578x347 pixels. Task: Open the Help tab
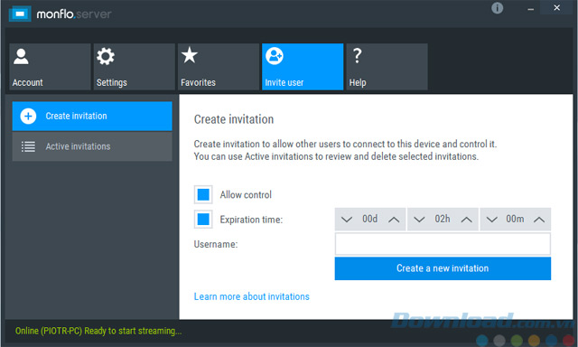387,67
